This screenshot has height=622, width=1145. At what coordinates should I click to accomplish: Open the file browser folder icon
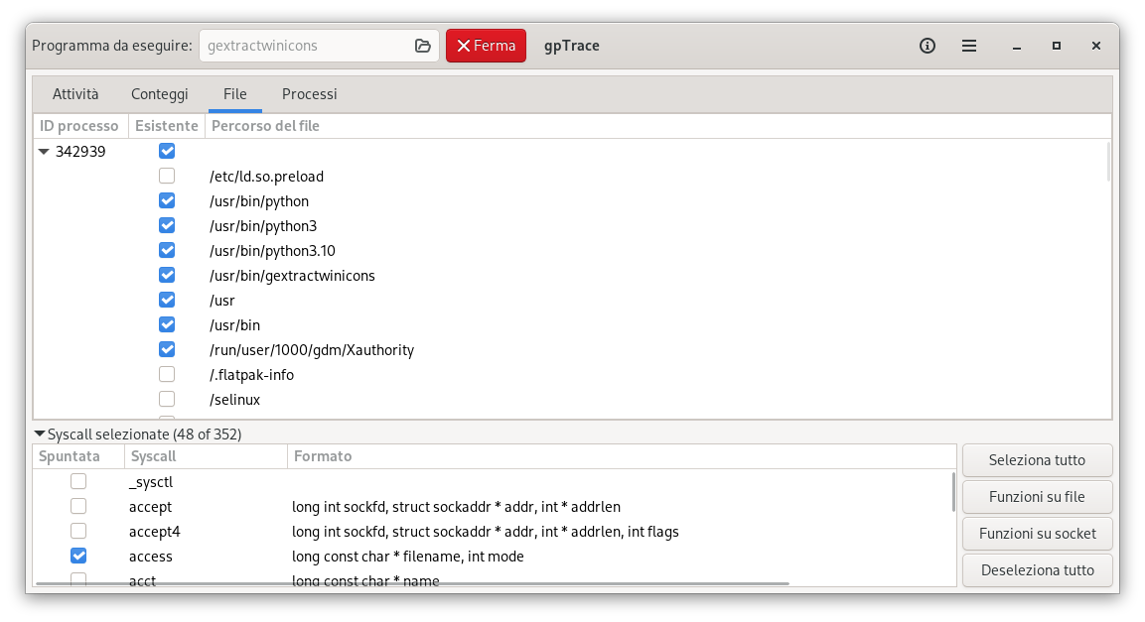click(423, 46)
